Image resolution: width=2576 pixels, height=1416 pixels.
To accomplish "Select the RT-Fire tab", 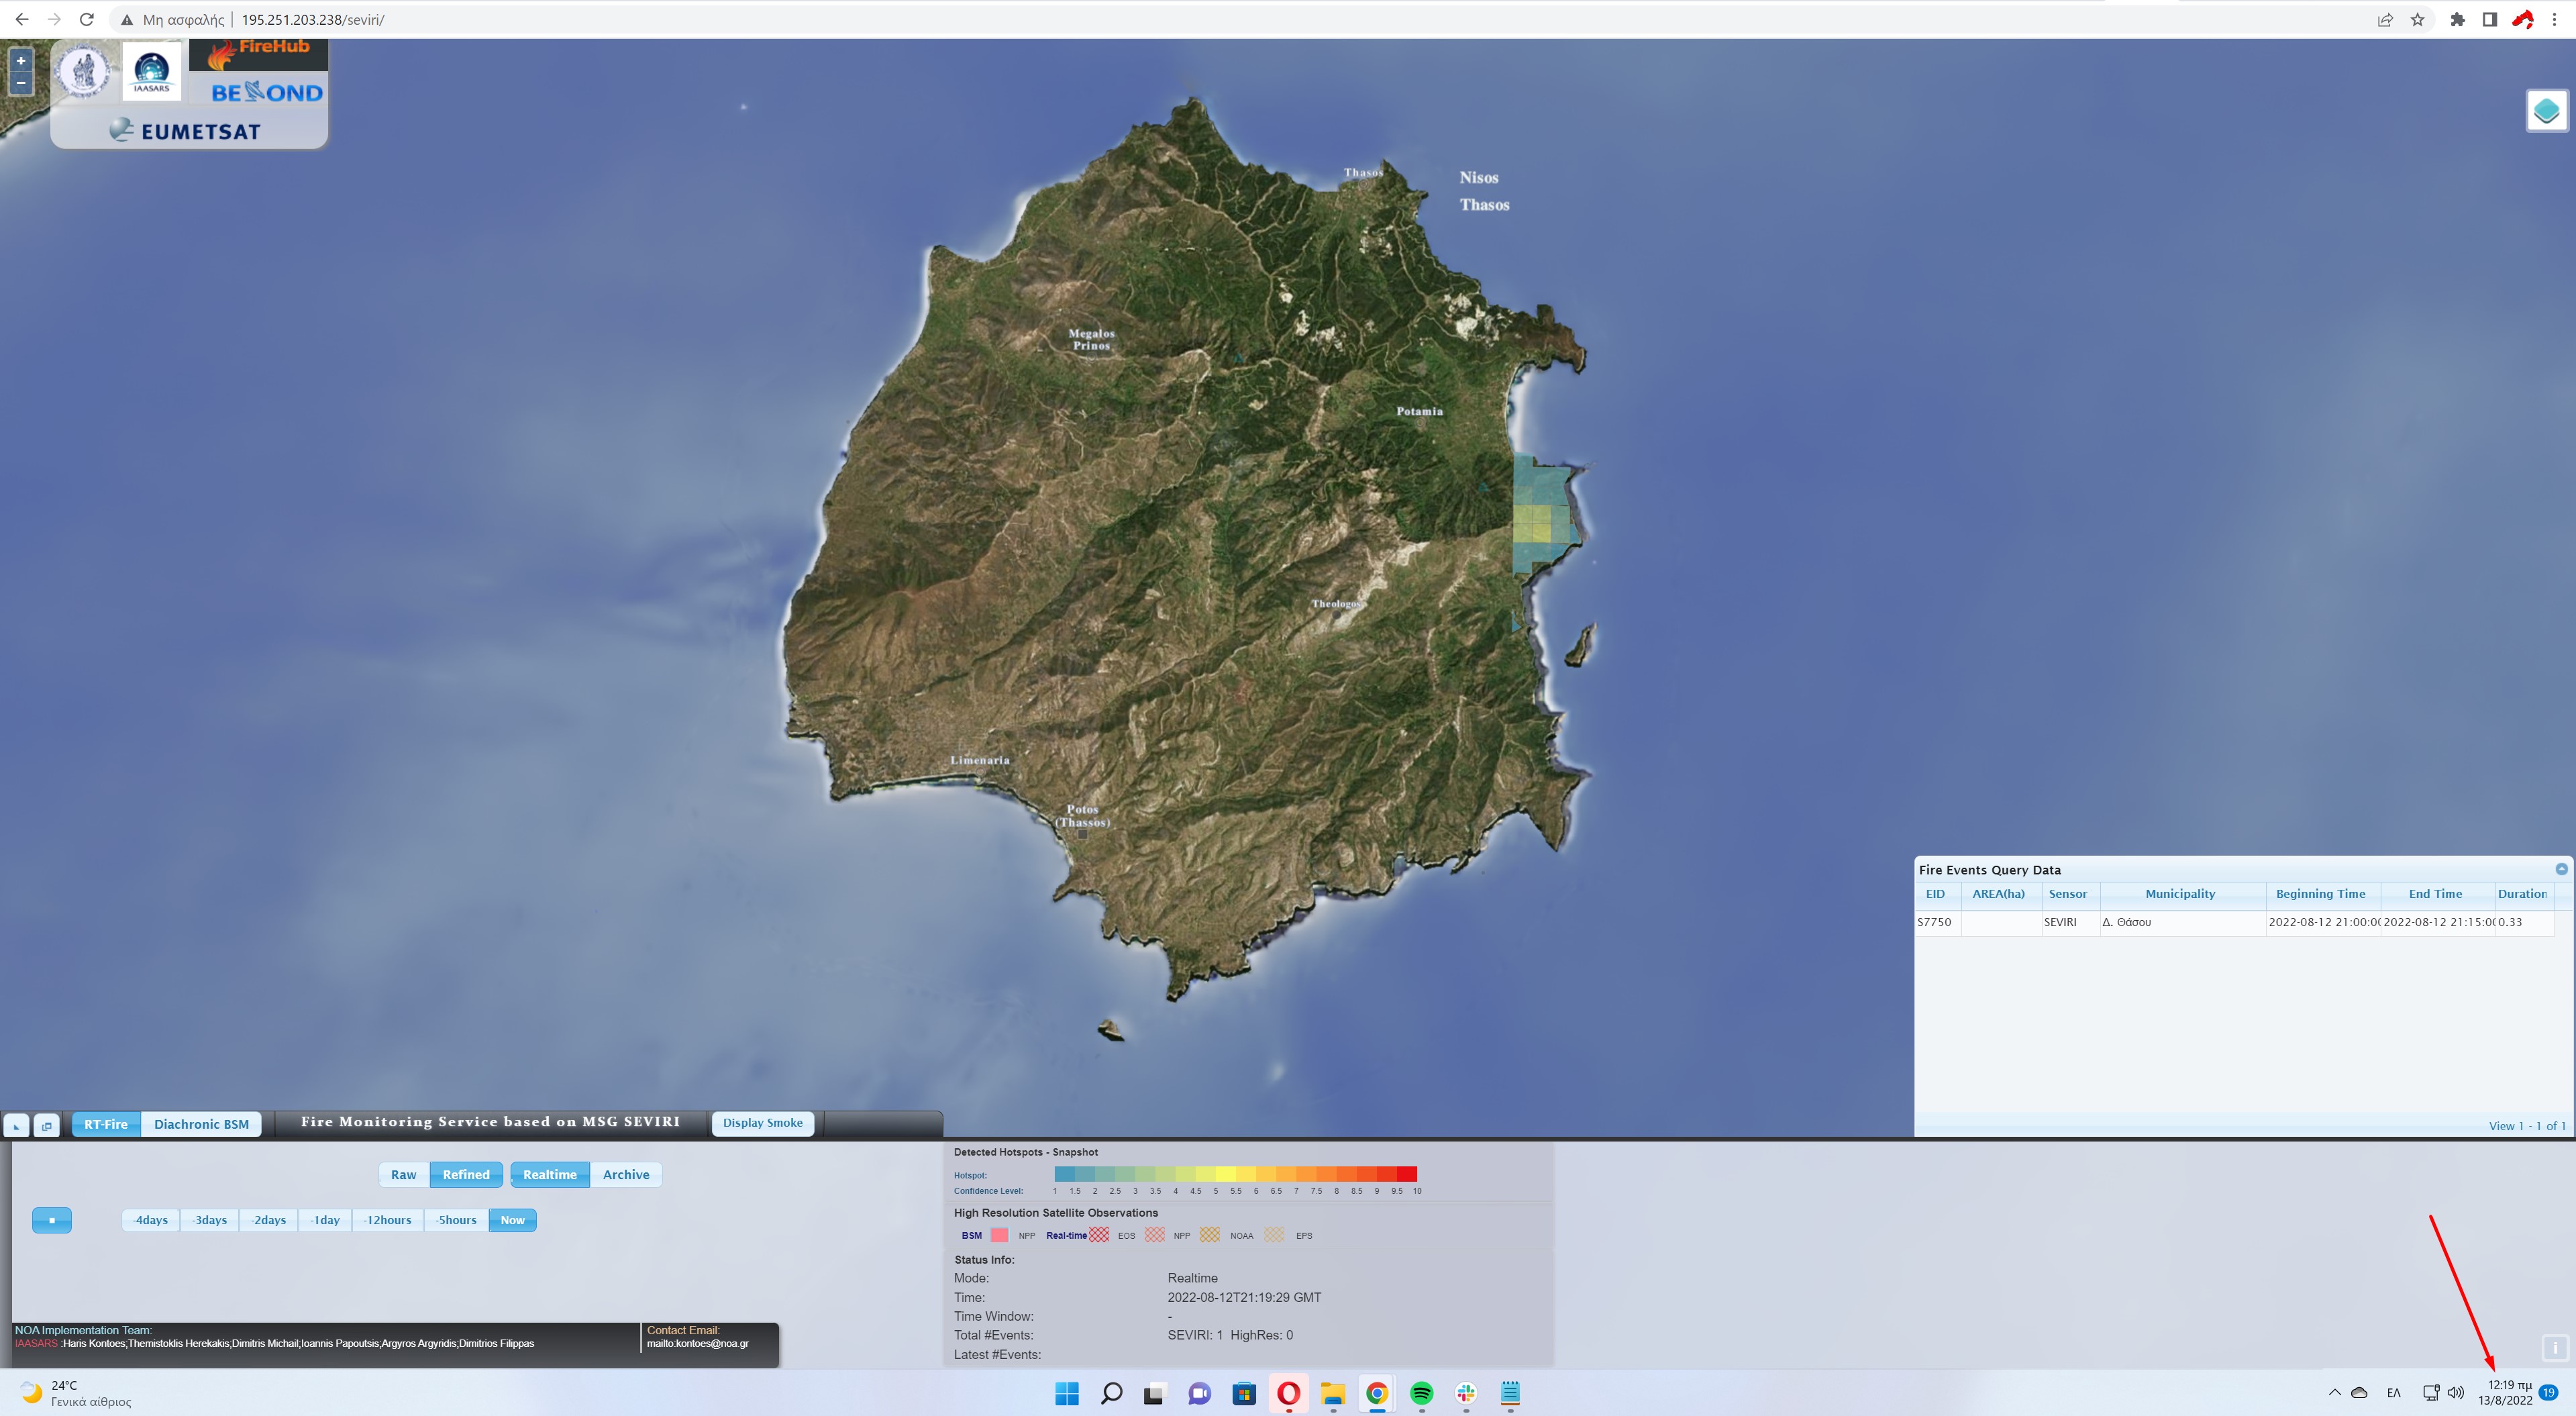I will tap(105, 1124).
